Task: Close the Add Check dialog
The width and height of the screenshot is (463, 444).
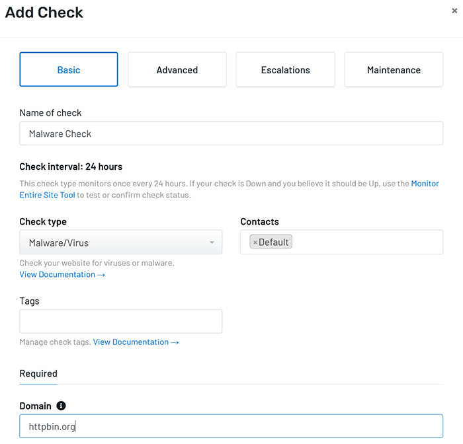Action: [x=454, y=11]
